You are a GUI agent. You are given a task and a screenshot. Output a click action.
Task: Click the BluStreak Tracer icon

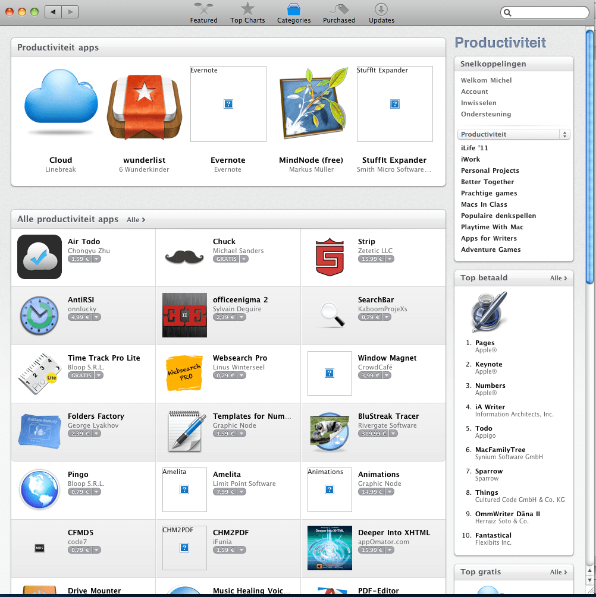tap(330, 432)
